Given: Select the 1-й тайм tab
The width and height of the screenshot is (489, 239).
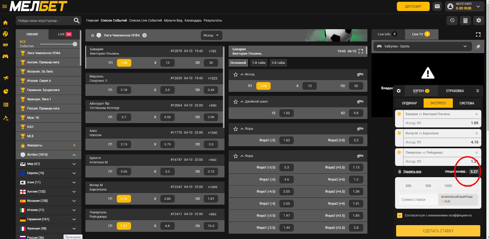Looking at the screenshot, I should [259, 63].
